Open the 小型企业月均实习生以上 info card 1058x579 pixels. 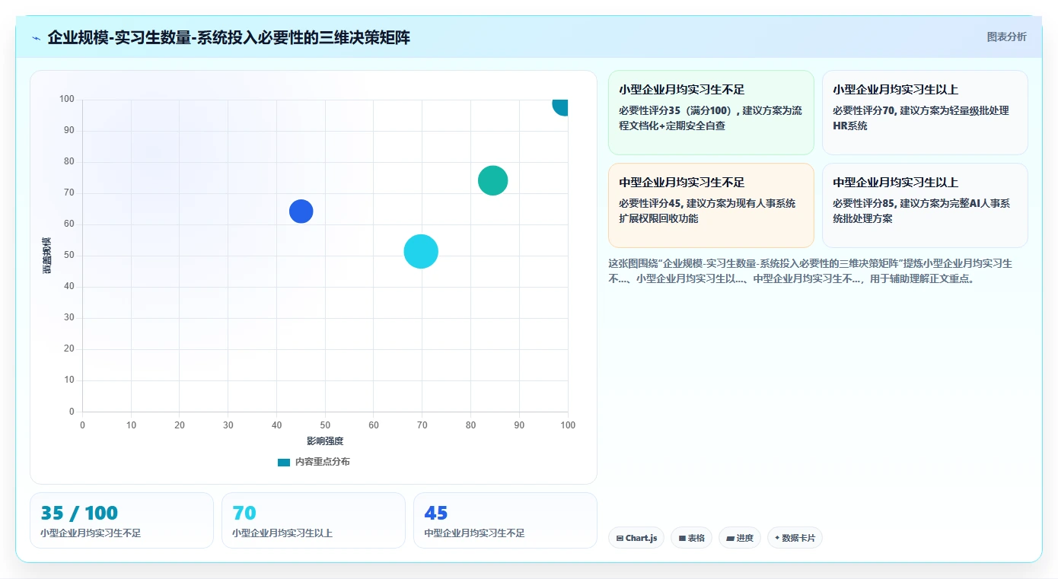click(925, 113)
